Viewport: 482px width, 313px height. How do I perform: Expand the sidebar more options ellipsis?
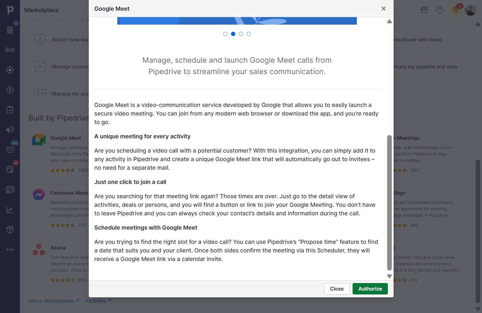tap(10, 250)
